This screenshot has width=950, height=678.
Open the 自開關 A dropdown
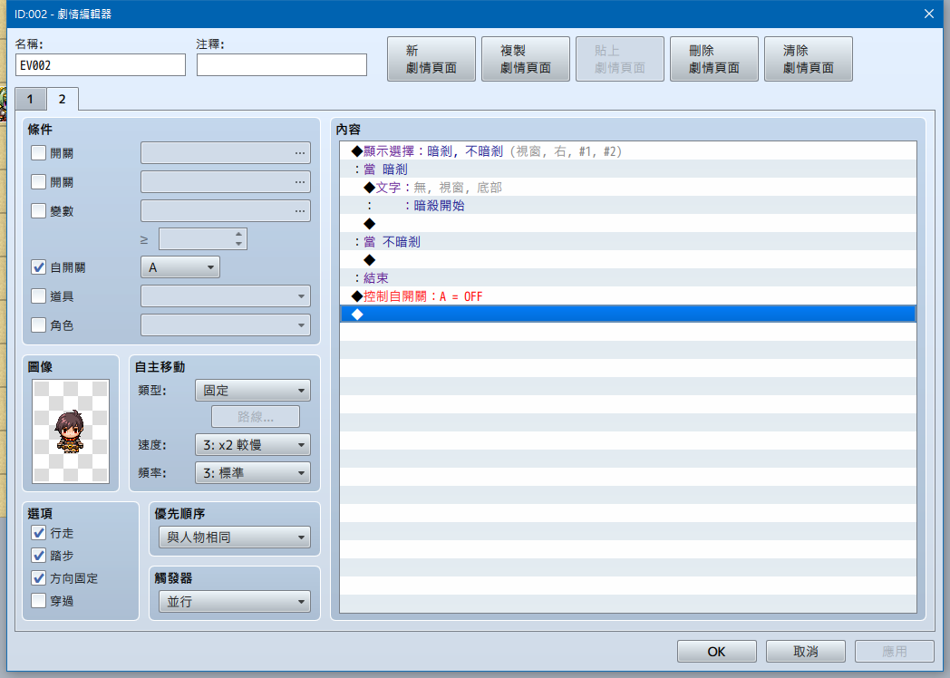[180, 267]
